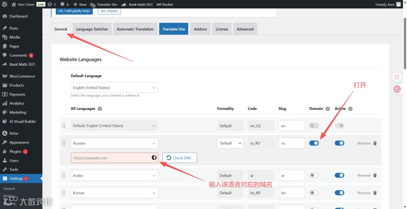Viewport: 407px width, 209px height.
Task: Open the Russian language dropdown
Action: click(115, 143)
